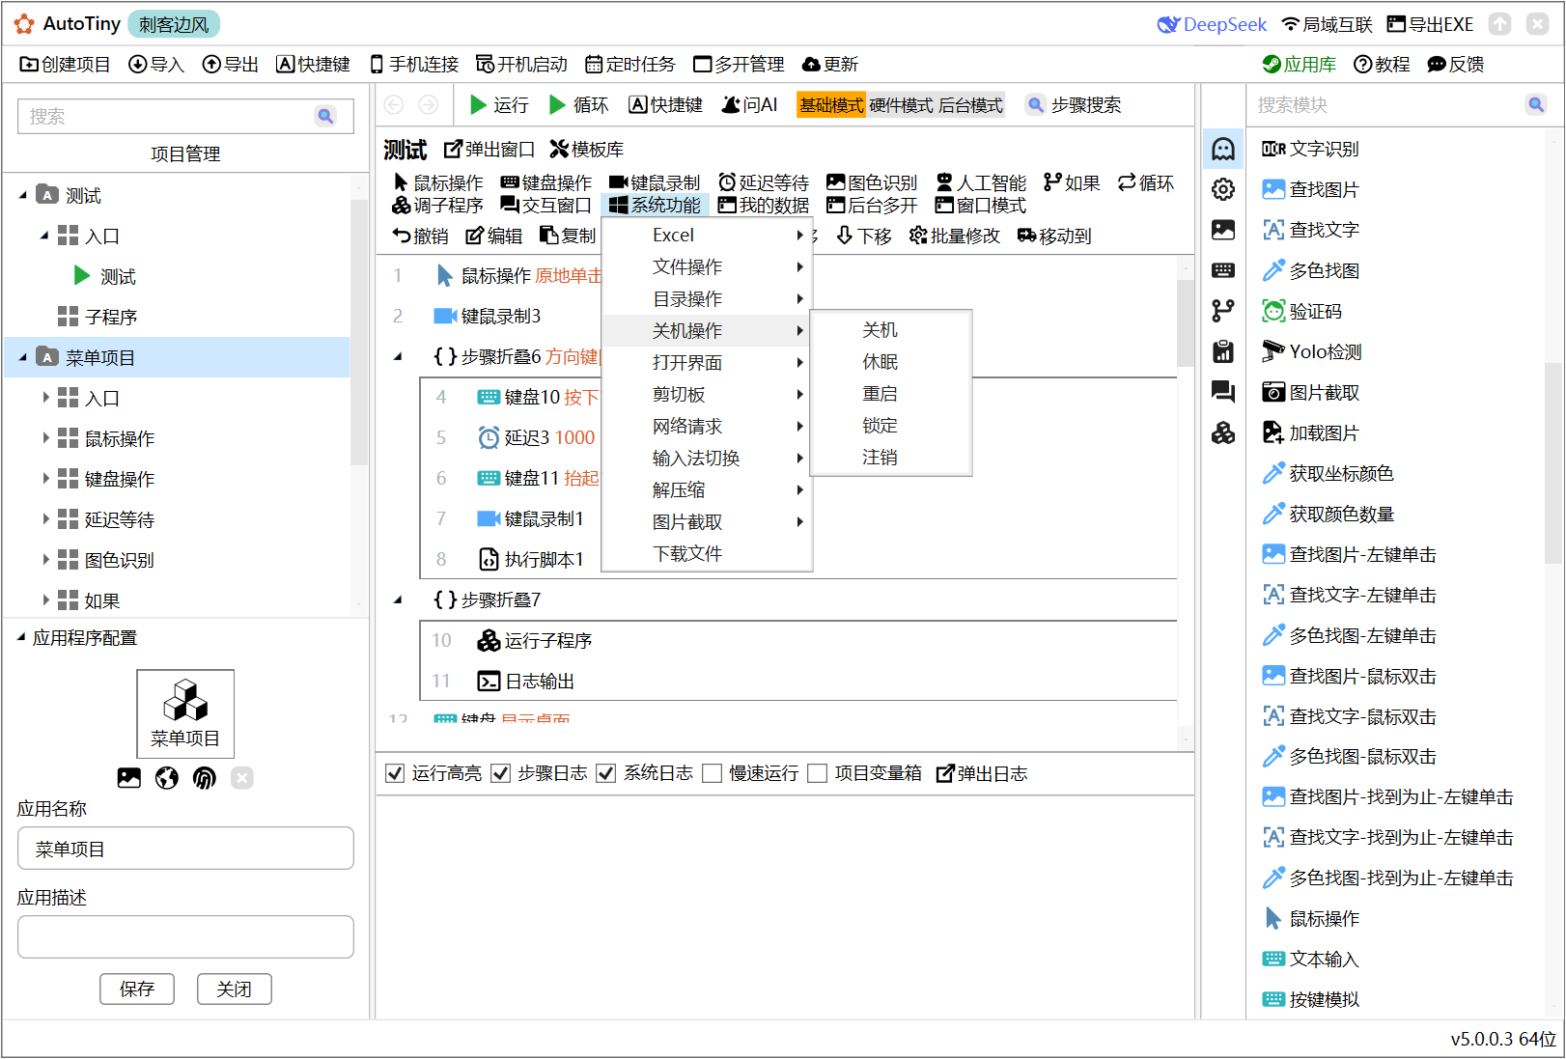Click the 保存 button
Viewport: 1566px width, 1059px height.
click(137, 989)
